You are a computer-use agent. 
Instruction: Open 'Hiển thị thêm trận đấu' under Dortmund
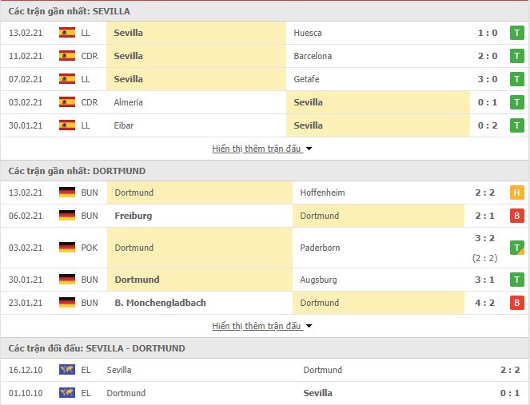pos(257,326)
